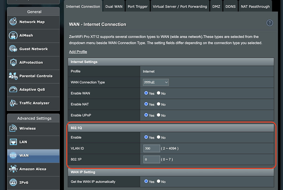Viewport: 283px width, 190px height.
Task: Click the Add Profile link
Action: tap(78, 52)
